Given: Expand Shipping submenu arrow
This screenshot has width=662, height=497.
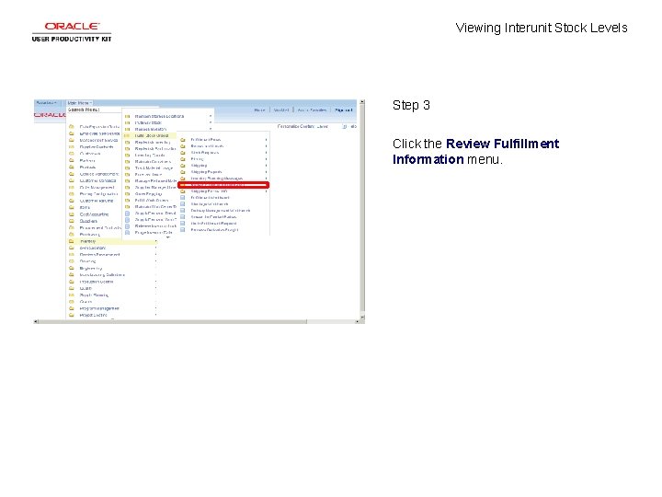Looking at the screenshot, I should pos(266,166).
